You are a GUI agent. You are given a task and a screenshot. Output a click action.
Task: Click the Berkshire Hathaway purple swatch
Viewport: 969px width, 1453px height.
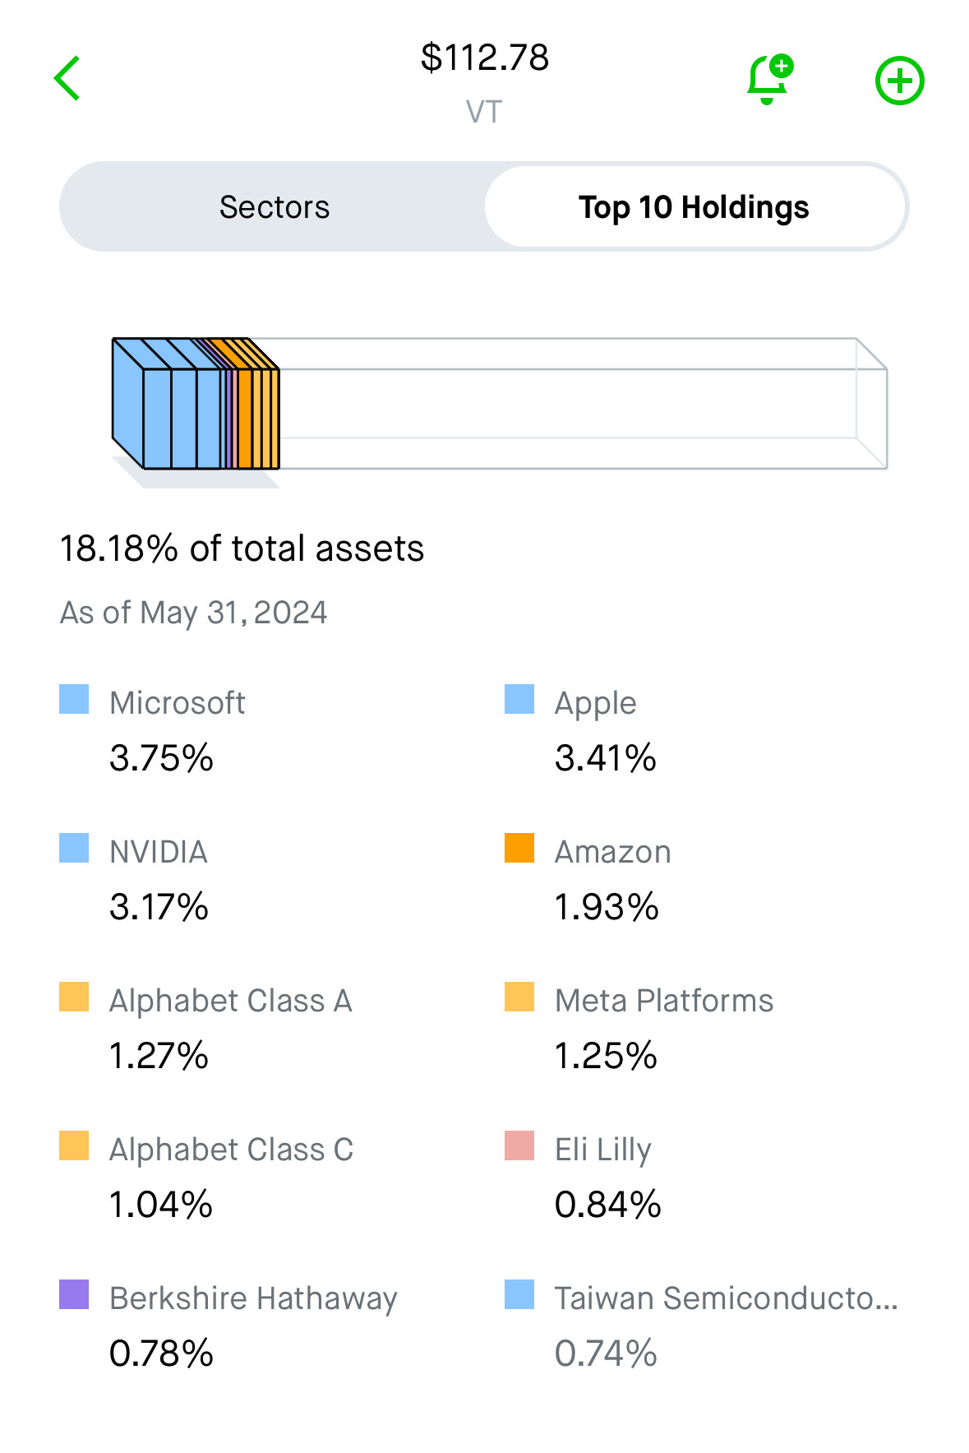coord(74,1295)
